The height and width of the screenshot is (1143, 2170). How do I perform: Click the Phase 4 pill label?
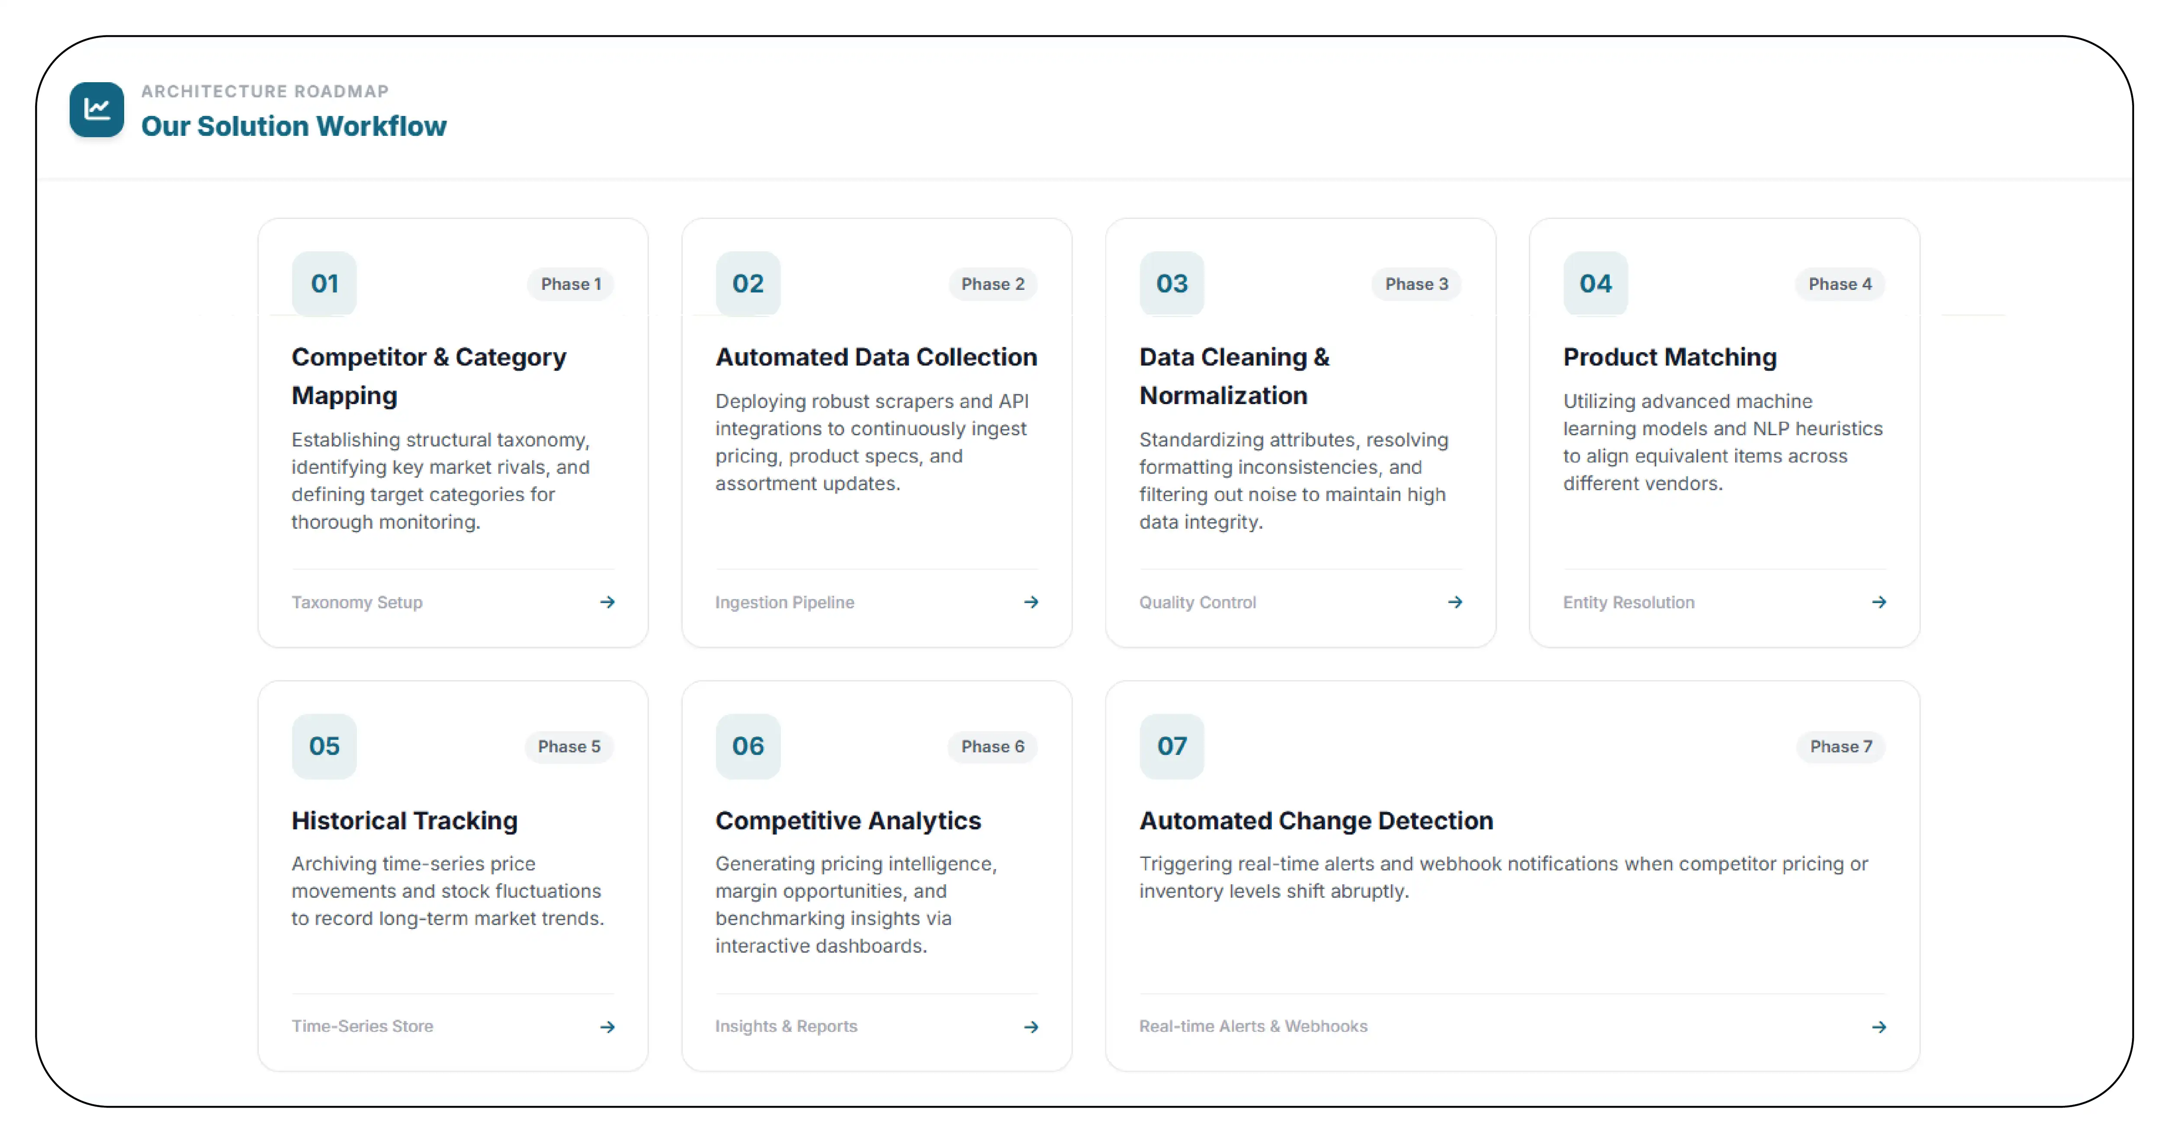[x=1841, y=284]
